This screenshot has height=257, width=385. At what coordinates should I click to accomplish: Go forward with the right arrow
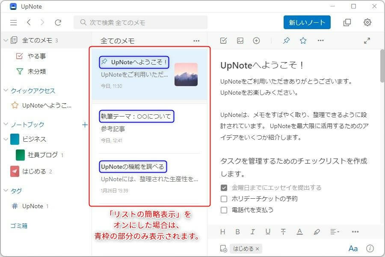[x=42, y=23]
